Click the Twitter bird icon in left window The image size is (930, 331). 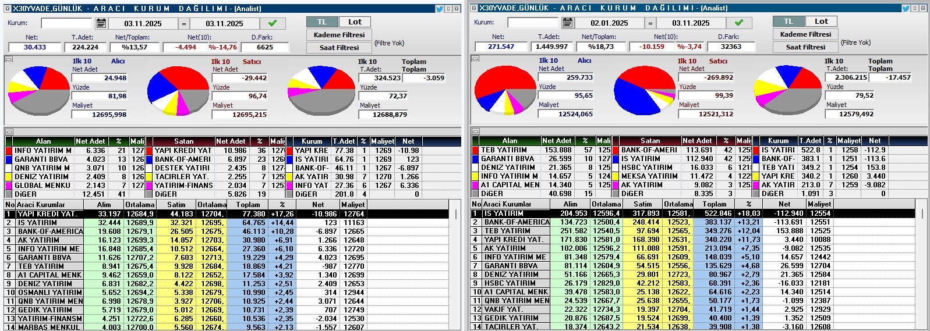[440, 8]
